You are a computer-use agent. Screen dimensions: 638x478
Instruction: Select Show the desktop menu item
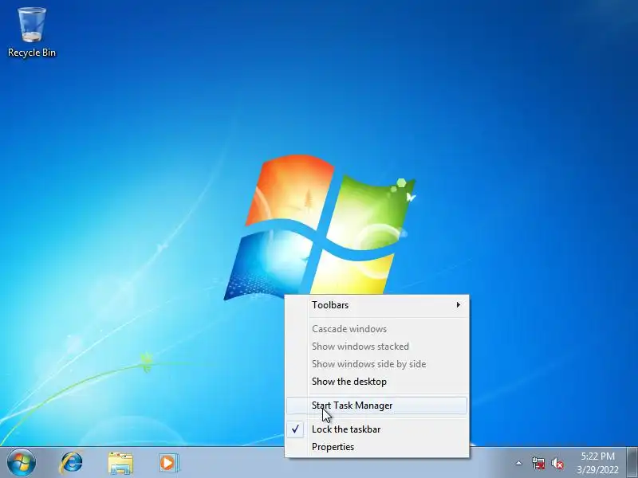click(x=376, y=382)
